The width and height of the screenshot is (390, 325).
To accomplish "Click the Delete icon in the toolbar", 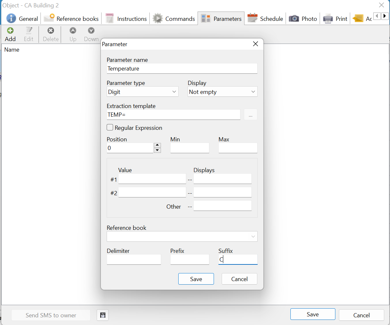I will coord(50,30).
